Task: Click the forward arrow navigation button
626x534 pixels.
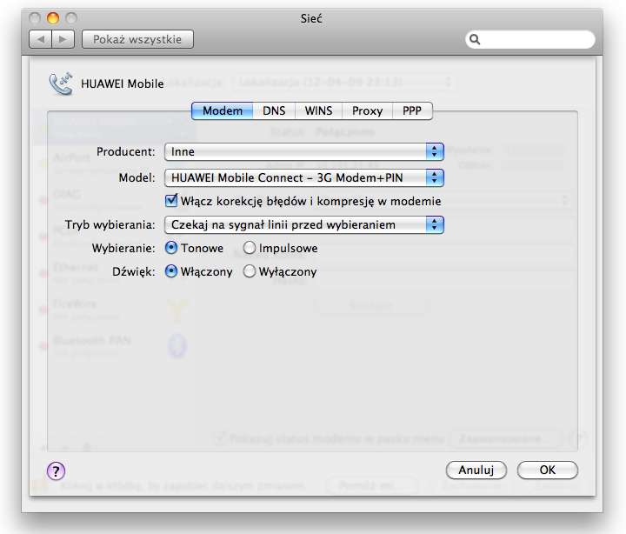Action: coord(63,39)
